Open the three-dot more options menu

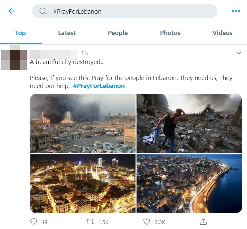click(x=236, y=11)
